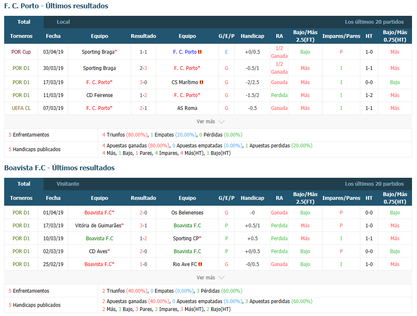This screenshot has width=417, height=316.
Task: Click the date 07/03/19
Action: tap(53, 108)
